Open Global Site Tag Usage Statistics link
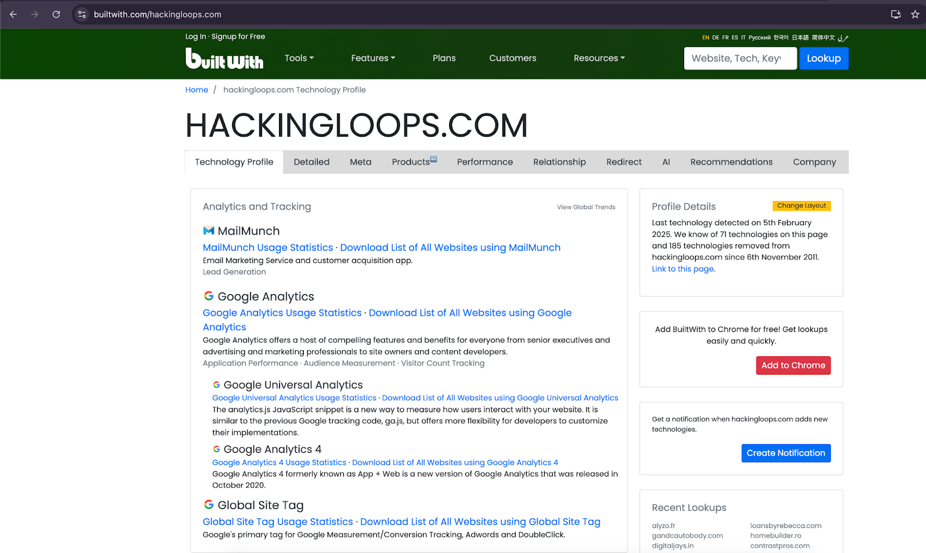 click(x=278, y=522)
